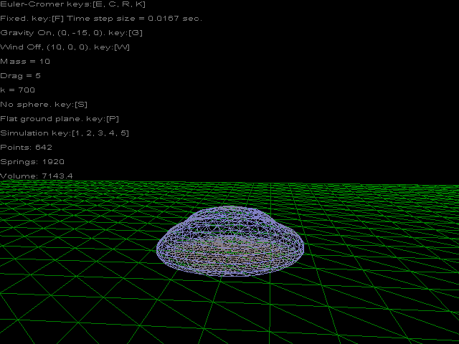The image size is (459, 344).
Task: Toggle the Wind Off status text
Action: 65,47
